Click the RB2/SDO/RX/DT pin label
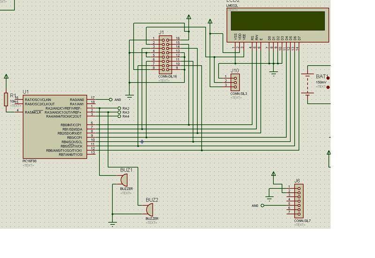375x258 pixels. coord(69,133)
